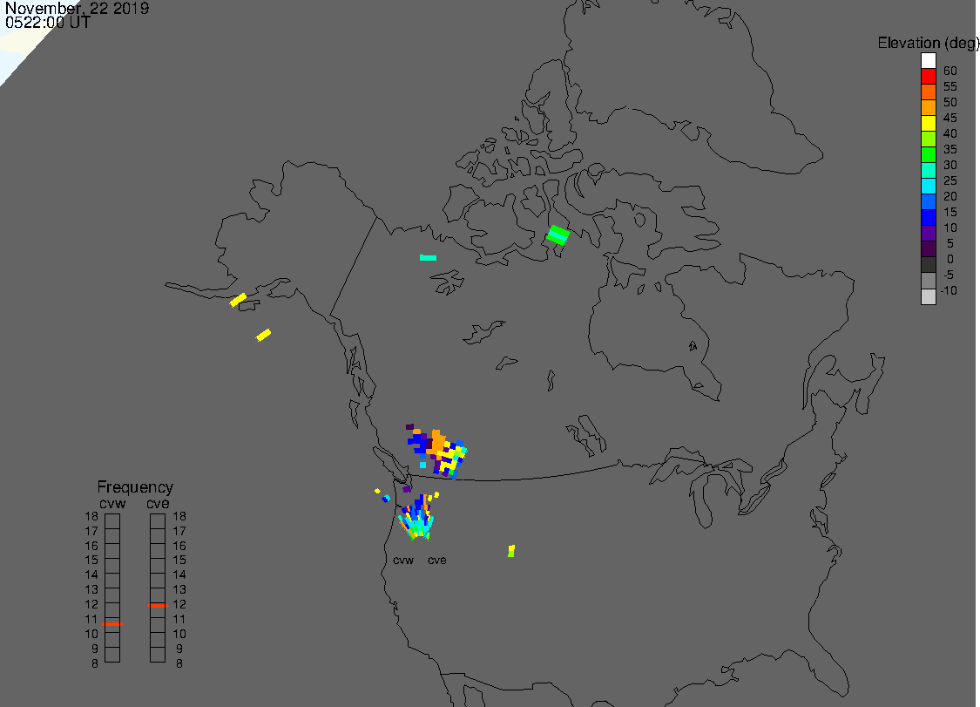This screenshot has width=980, height=707.
Task: Click the November, 22 2019 date text
Action: click(77, 8)
